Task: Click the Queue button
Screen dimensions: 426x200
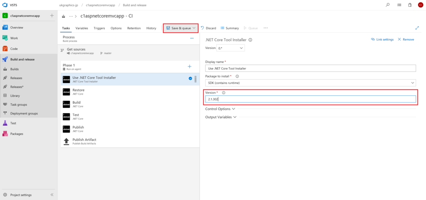Action: tap(250, 28)
